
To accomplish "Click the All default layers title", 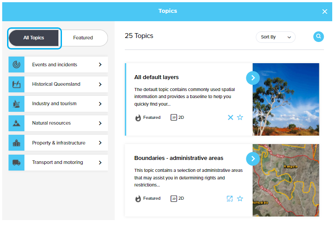I will click(x=156, y=77).
